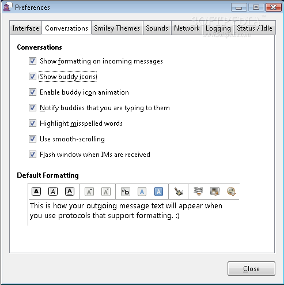Minimize the Preferences window

(x=239, y=7)
